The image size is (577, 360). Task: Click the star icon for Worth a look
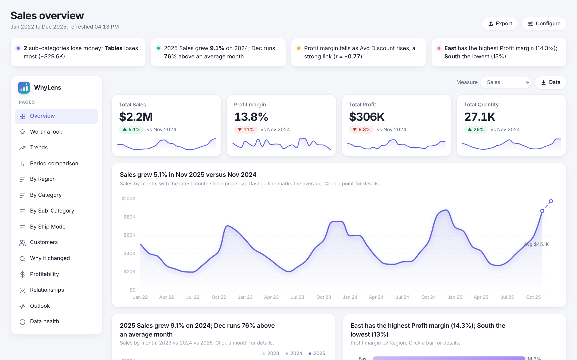pos(22,132)
